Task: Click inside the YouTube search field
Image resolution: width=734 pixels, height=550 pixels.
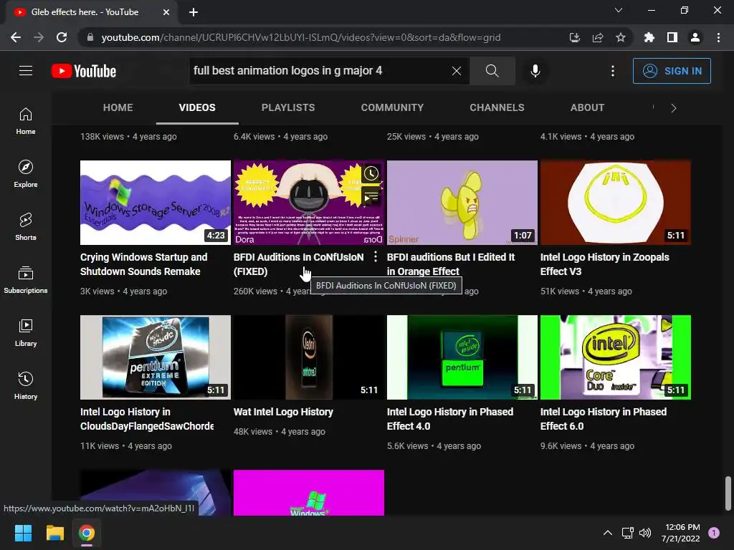Action: (x=318, y=71)
